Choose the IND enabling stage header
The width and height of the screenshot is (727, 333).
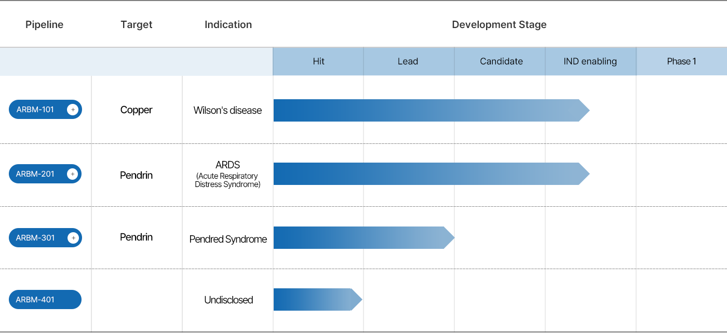pos(590,61)
